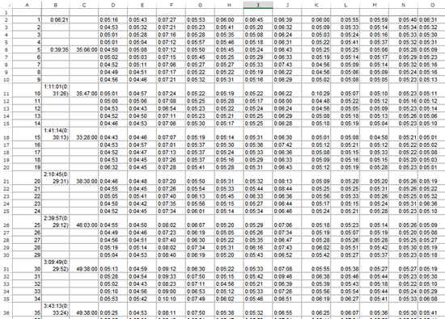Click cell K32 showing 0:06:38
Screen dimensions: 445x319
[x=316, y=276]
